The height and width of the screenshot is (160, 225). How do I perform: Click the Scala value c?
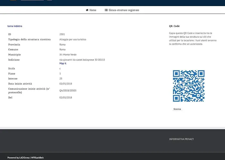coord(60,68)
